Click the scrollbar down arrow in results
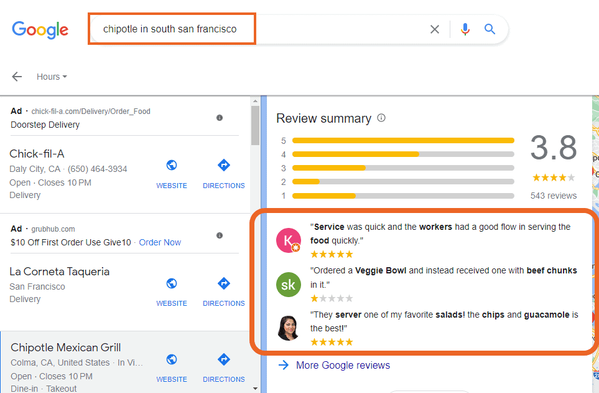Screen dimensions: 599x393 pos(255,389)
